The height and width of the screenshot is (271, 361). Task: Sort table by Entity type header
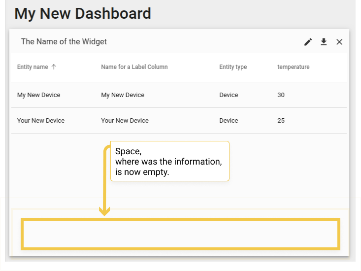coord(233,67)
